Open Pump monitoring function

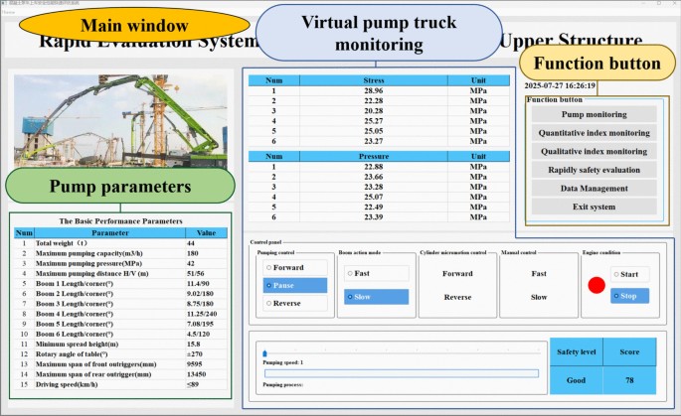[594, 114]
